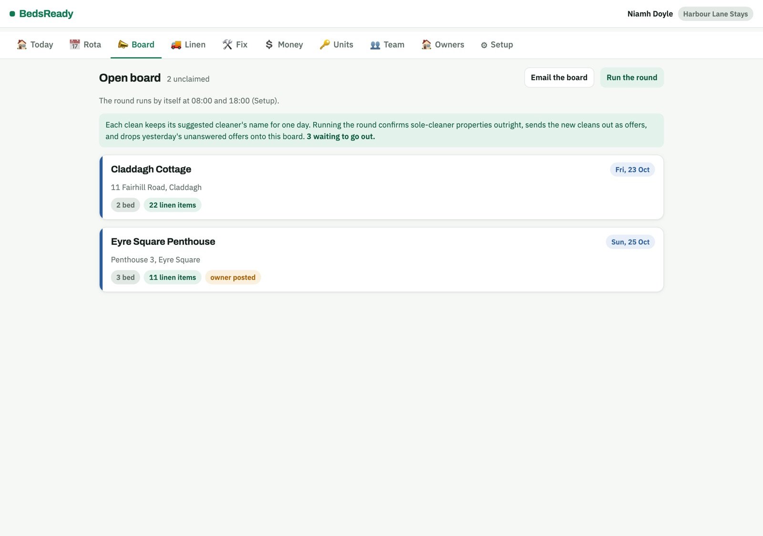Click the Run the round button

pyautogui.click(x=632, y=78)
